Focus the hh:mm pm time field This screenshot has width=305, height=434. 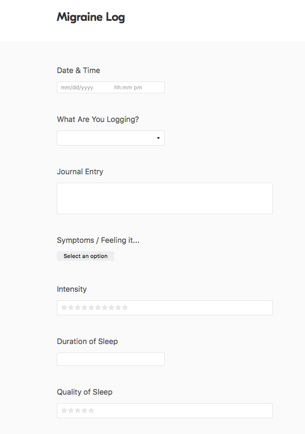coord(128,88)
